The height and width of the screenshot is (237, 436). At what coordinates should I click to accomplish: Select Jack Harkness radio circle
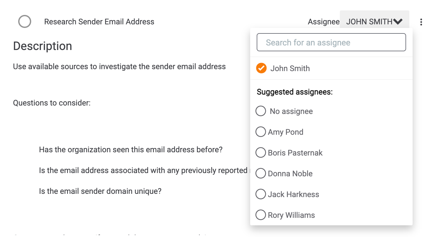coord(261,194)
